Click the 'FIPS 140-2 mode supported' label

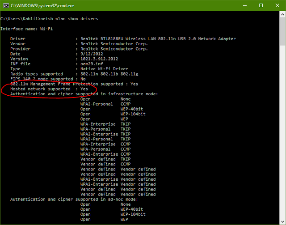tap(42, 79)
